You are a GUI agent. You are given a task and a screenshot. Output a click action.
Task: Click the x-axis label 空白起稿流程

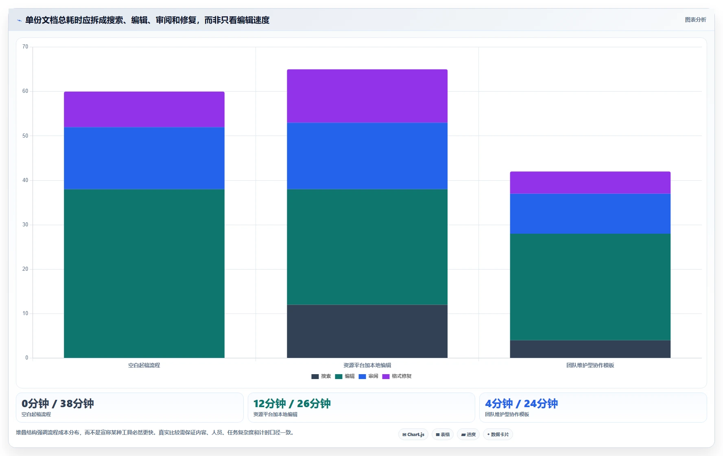pyautogui.click(x=144, y=365)
